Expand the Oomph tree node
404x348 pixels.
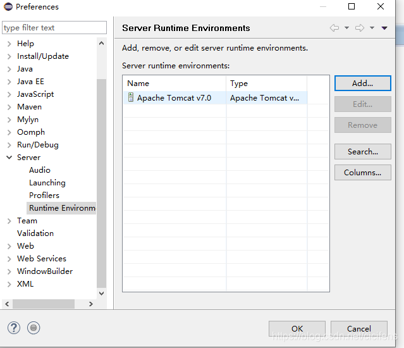pyautogui.click(x=9, y=132)
